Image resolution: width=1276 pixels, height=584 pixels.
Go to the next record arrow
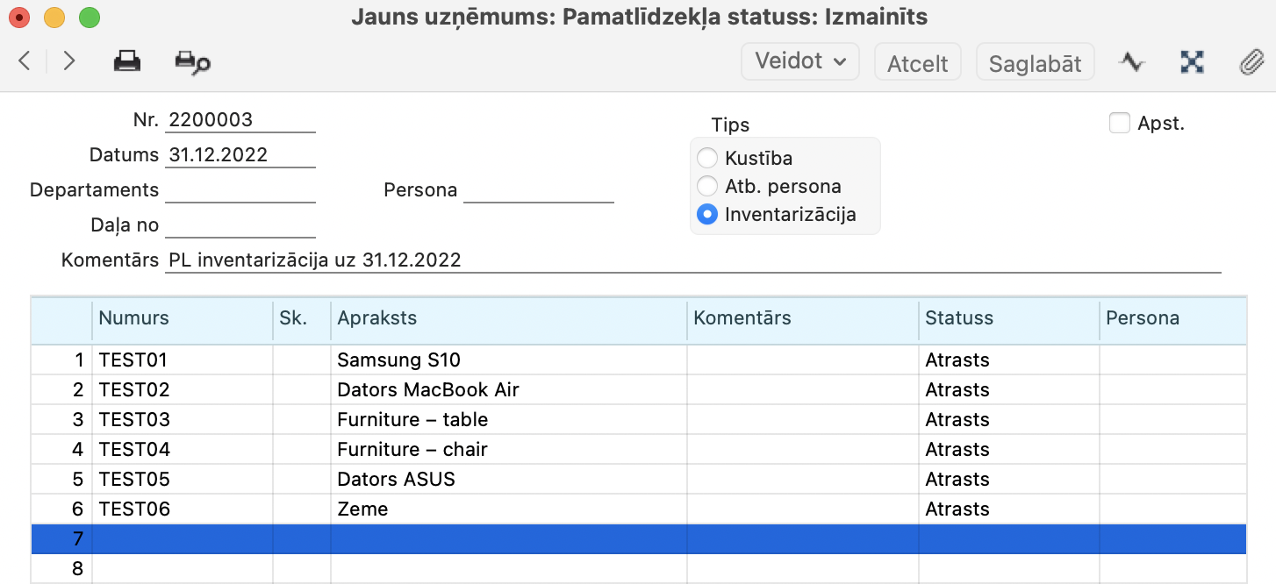point(69,61)
